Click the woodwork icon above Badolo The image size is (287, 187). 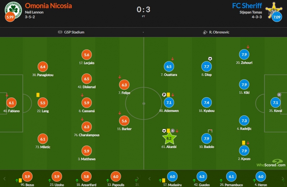(210, 131)
